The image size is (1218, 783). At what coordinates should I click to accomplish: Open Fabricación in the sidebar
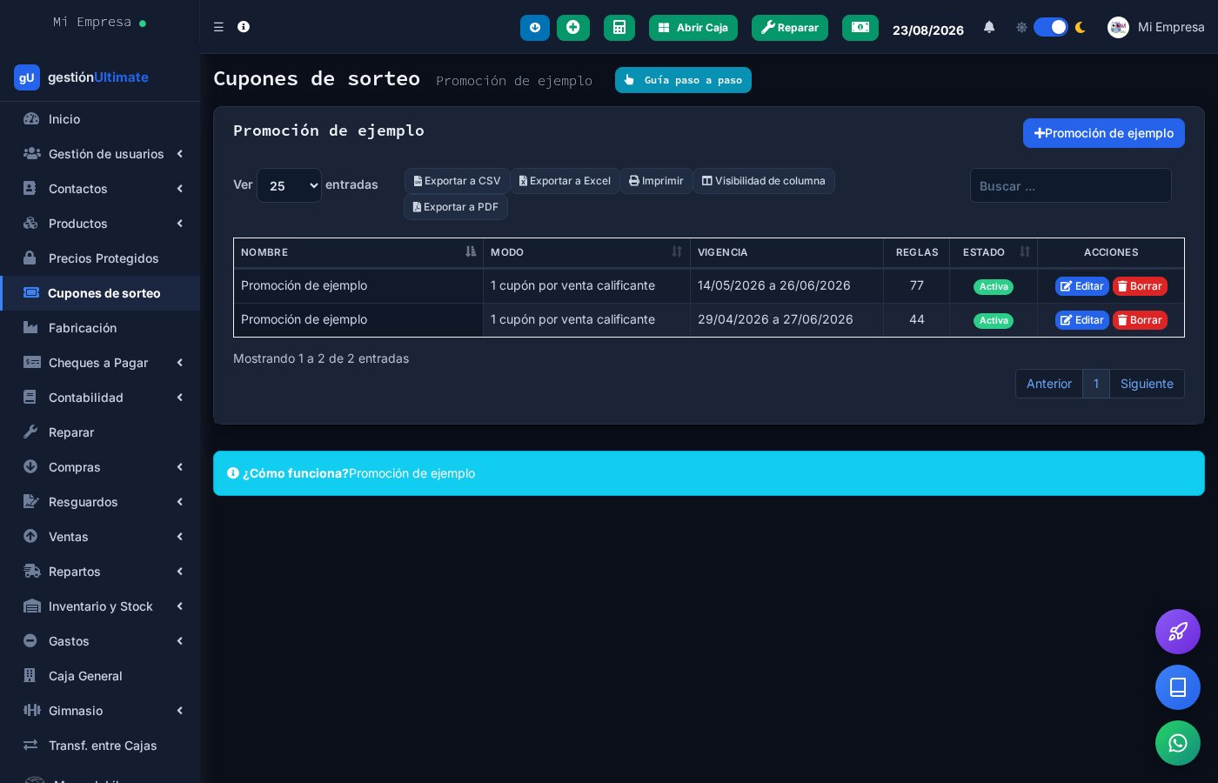coord(100,328)
